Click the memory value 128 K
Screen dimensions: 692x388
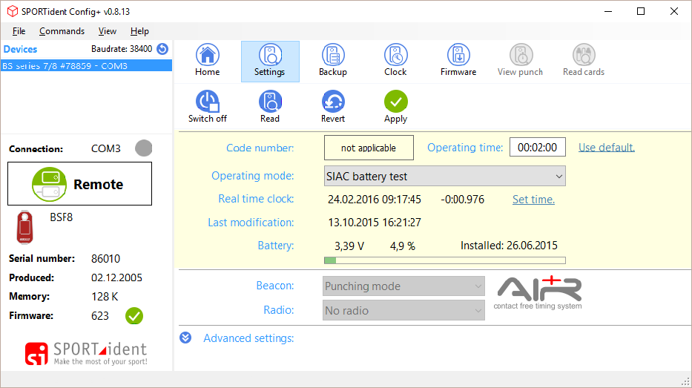click(x=105, y=297)
